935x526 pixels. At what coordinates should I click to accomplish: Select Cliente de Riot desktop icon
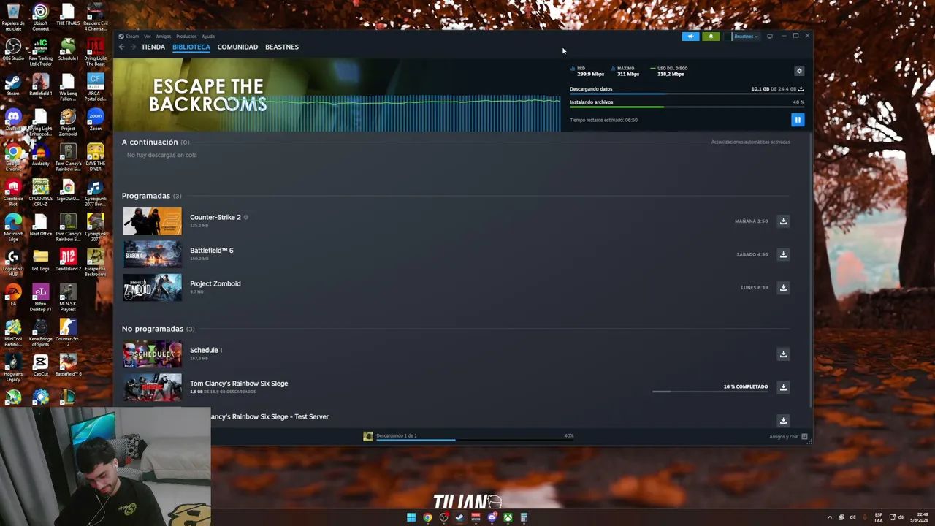[13, 191]
